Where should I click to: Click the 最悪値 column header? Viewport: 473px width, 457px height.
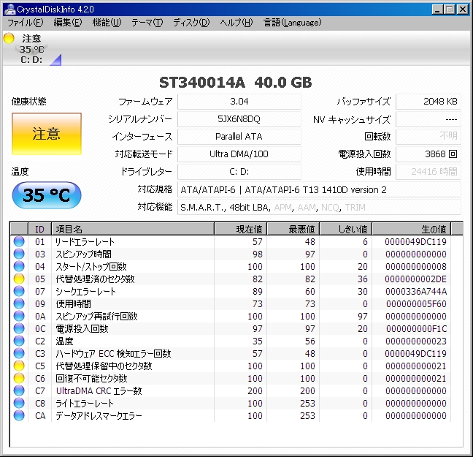pos(293,229)
